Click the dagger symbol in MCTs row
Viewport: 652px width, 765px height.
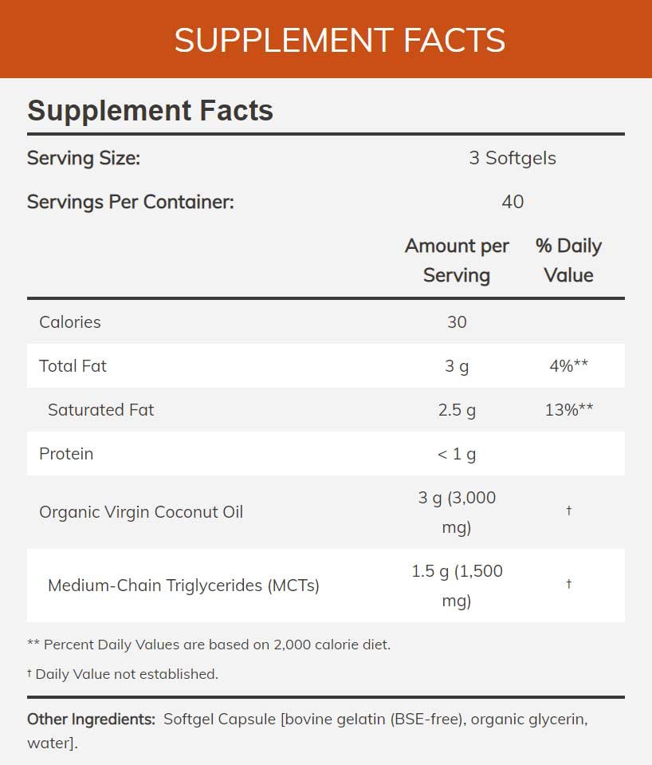coord(568,583)
